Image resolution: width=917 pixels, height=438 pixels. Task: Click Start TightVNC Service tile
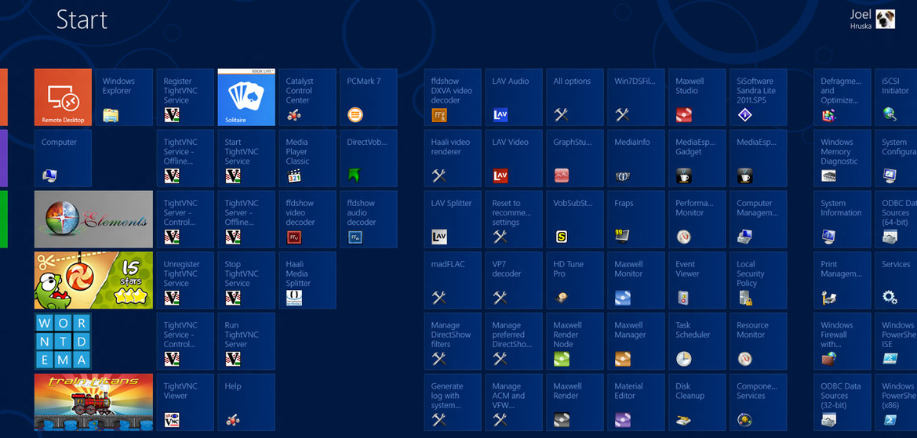pyautogui.click(x=246, y=158)
